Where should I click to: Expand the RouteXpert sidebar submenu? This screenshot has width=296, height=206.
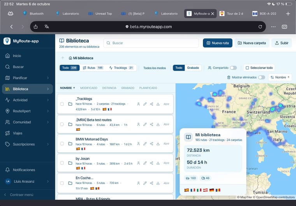tap(48, 111)
